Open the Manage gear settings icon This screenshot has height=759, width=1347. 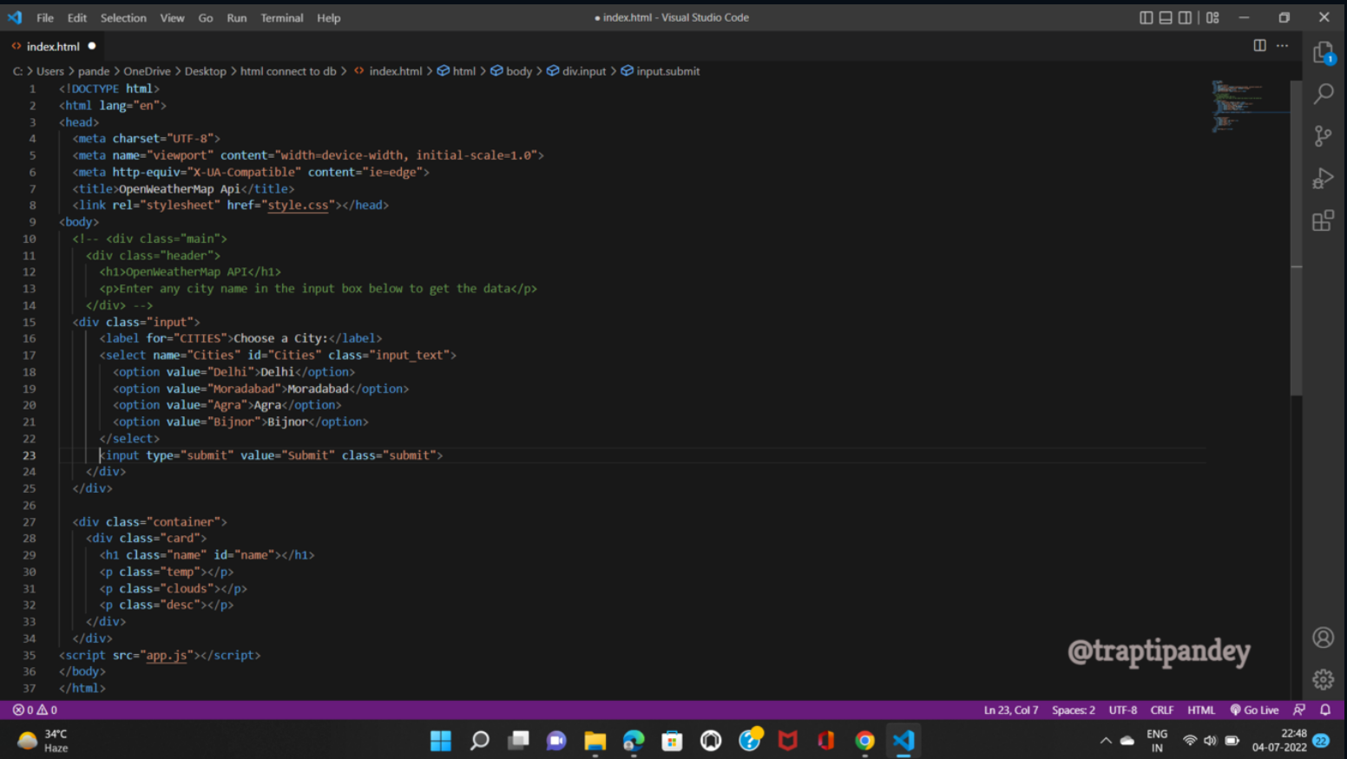[x=1323, y=679]
